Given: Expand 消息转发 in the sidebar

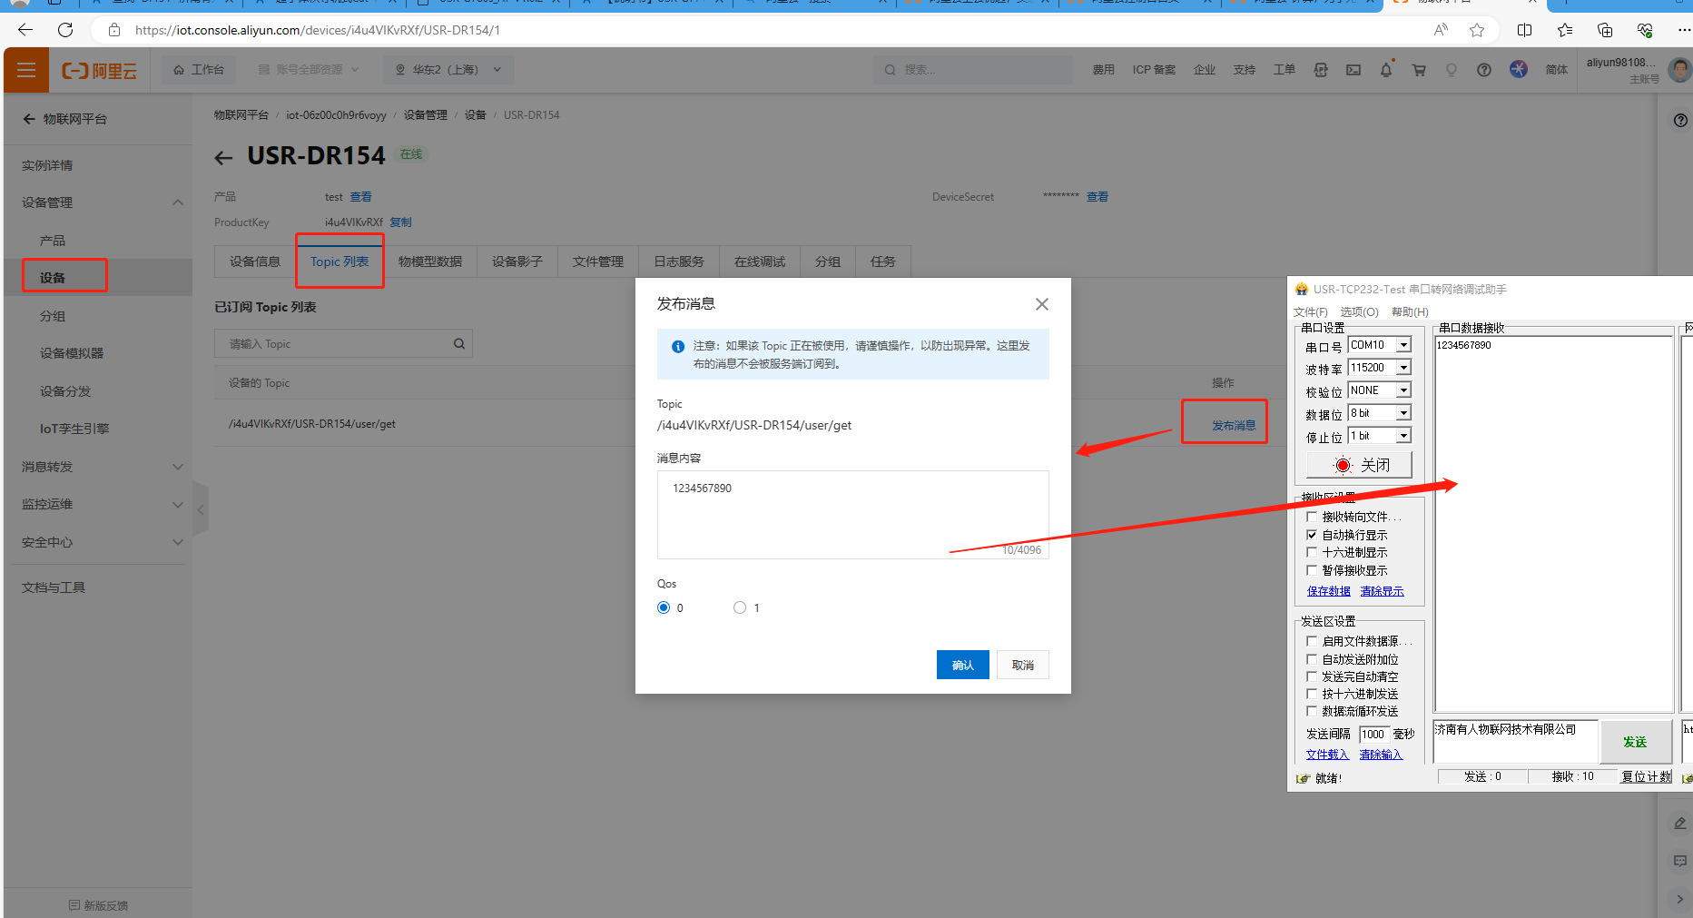Looking at the screenshot, I should point(100,467).
